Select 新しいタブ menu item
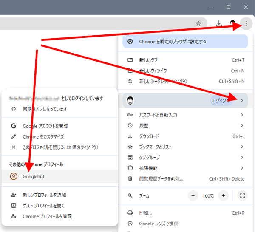The image size is (255, 232). [185, 60]
